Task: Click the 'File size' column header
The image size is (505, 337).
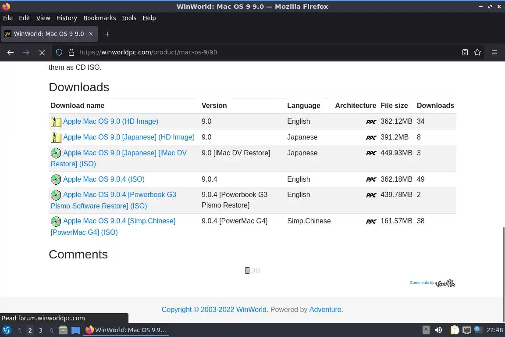Action: (x=394, y=105)
